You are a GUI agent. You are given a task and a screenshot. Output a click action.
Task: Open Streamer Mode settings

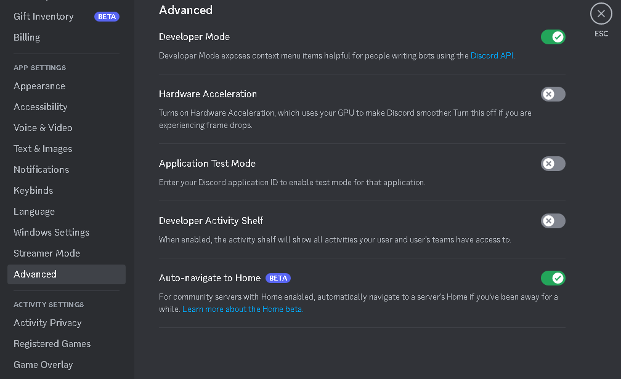tap(46, 253)
